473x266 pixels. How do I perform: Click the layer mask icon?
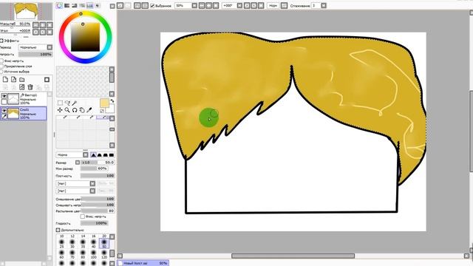[x=47, y=80]
